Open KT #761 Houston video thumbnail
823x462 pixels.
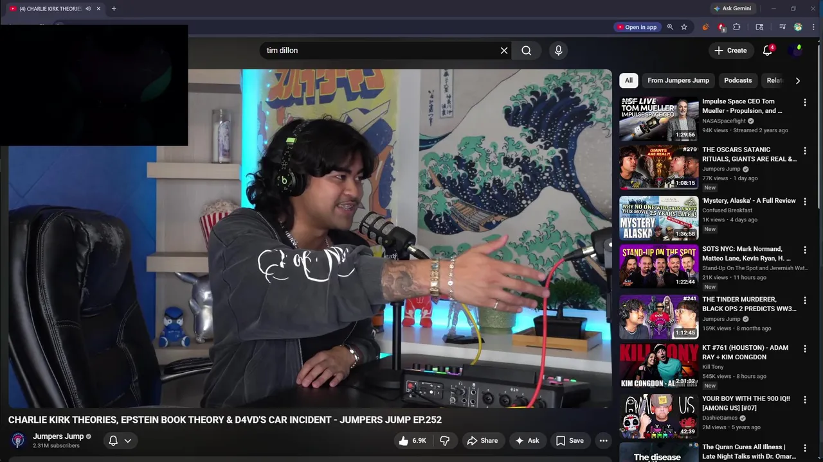click(658, 366)
